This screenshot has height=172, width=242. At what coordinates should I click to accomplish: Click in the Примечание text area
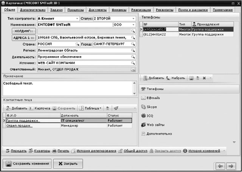click(68, 88)
